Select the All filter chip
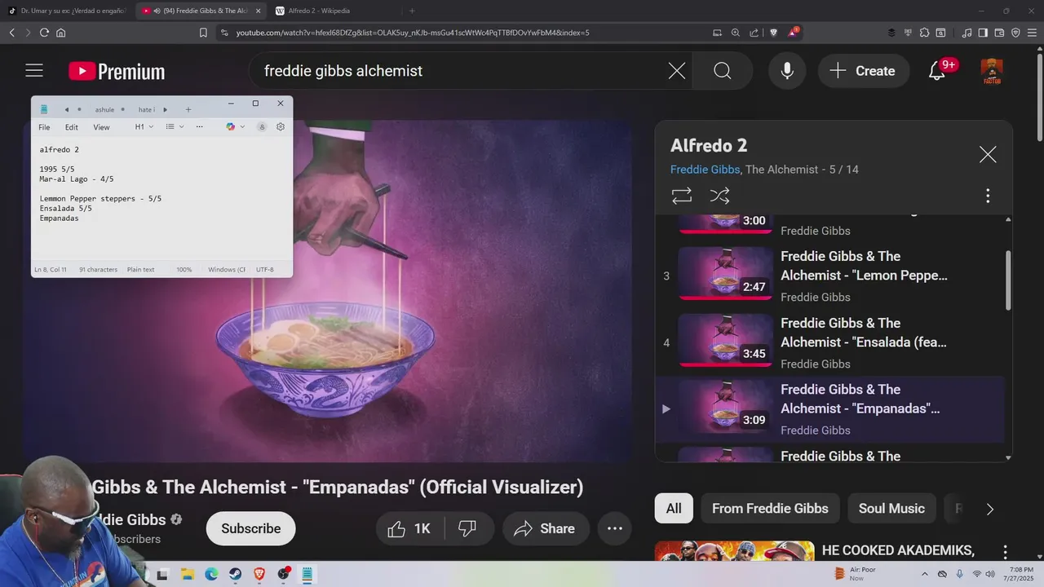 coord(674,509)
